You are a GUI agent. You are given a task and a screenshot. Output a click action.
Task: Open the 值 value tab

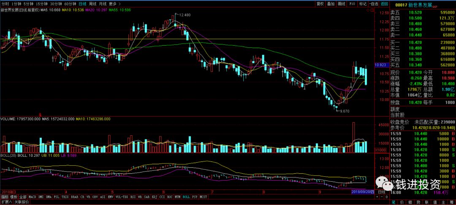[x=435, y=202]
